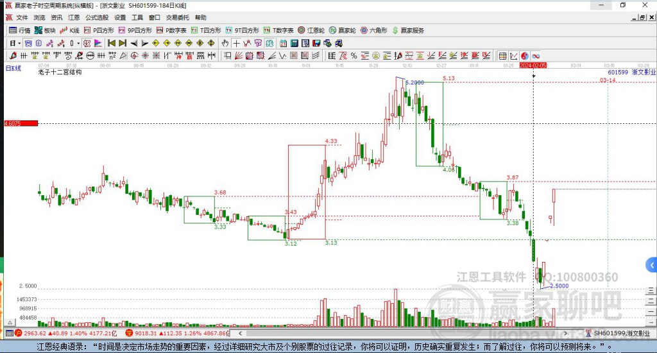Image resolution: width=657 pixels, height=353 pixels.
Task: Open the P四方形 square chart
Action: click(99, 30)
